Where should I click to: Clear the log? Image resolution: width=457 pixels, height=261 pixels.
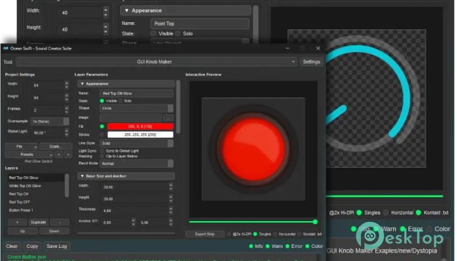[x=12, y=246]
